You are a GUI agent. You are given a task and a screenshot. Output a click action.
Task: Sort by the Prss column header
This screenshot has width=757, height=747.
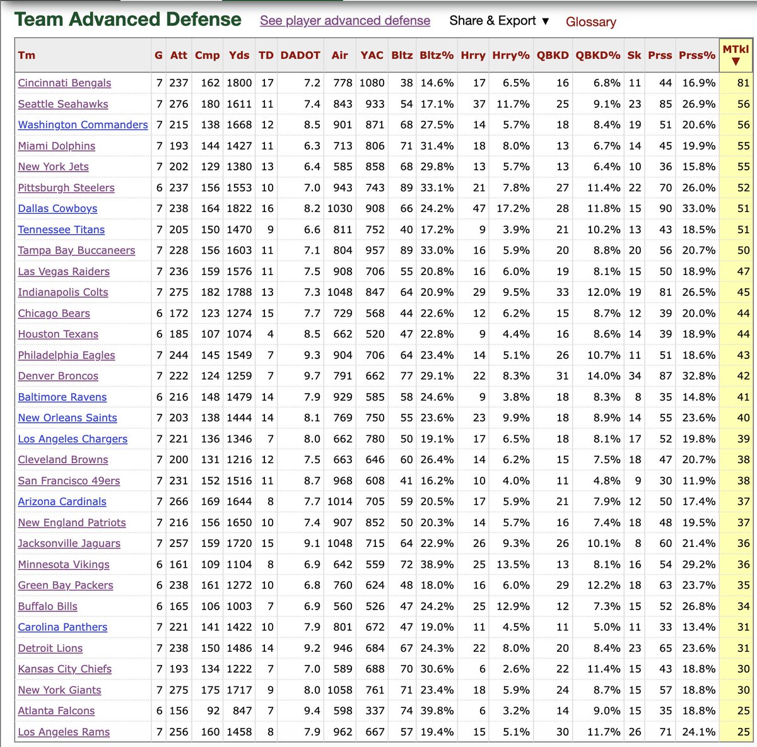[660, 55]
